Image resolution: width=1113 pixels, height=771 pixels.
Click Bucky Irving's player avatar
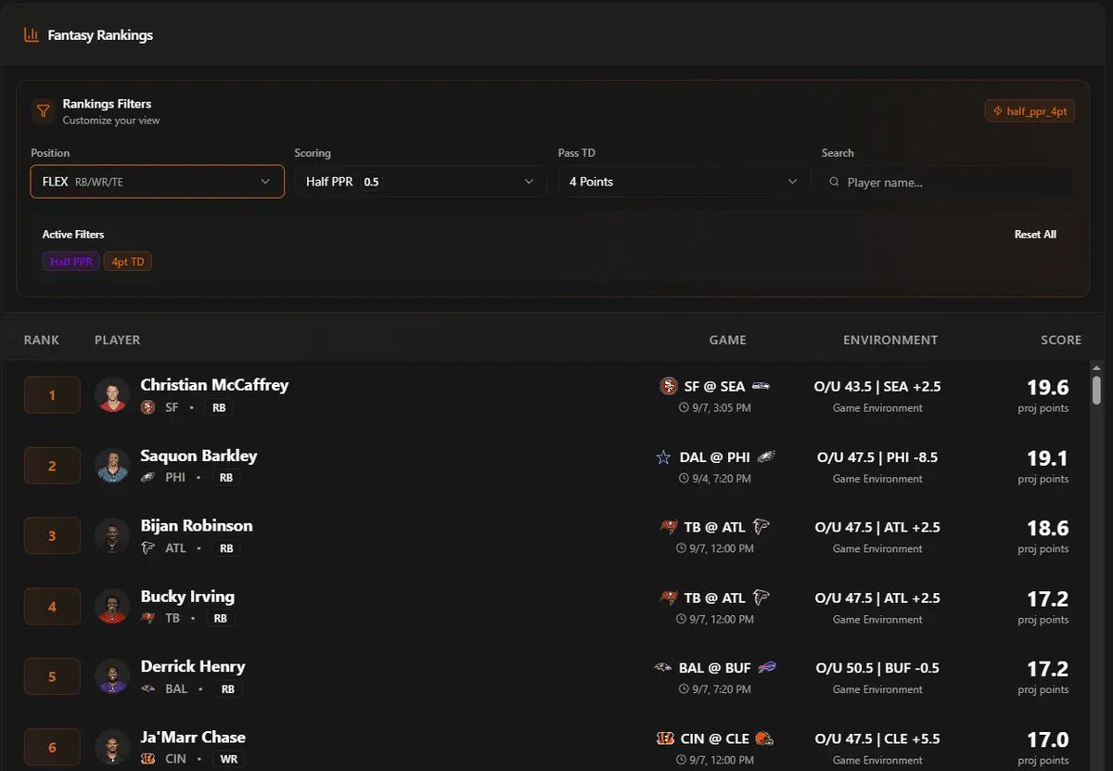coord(112,606)
